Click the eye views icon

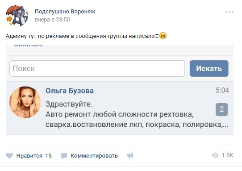(215, 155)
